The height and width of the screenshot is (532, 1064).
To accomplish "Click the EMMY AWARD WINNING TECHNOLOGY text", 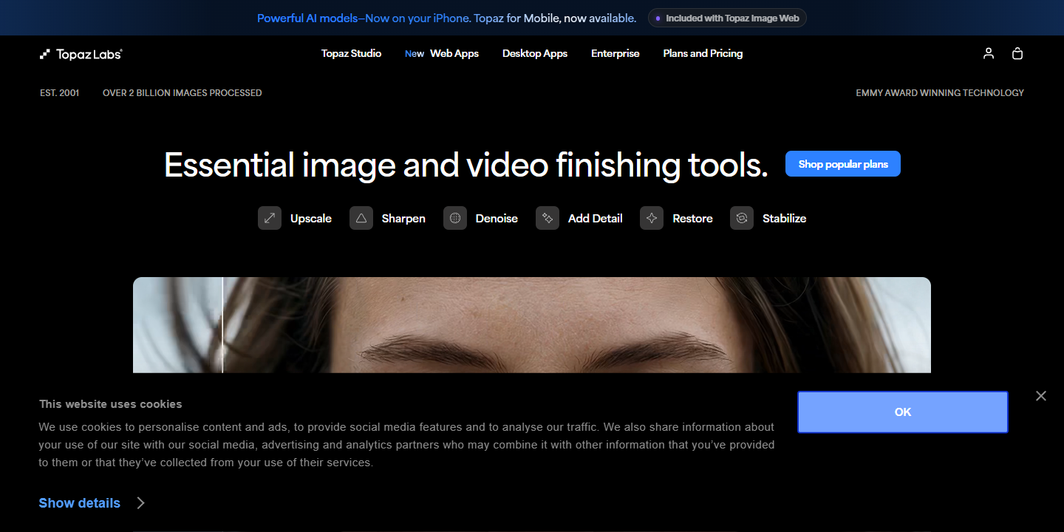I will [x=940, y=93].
